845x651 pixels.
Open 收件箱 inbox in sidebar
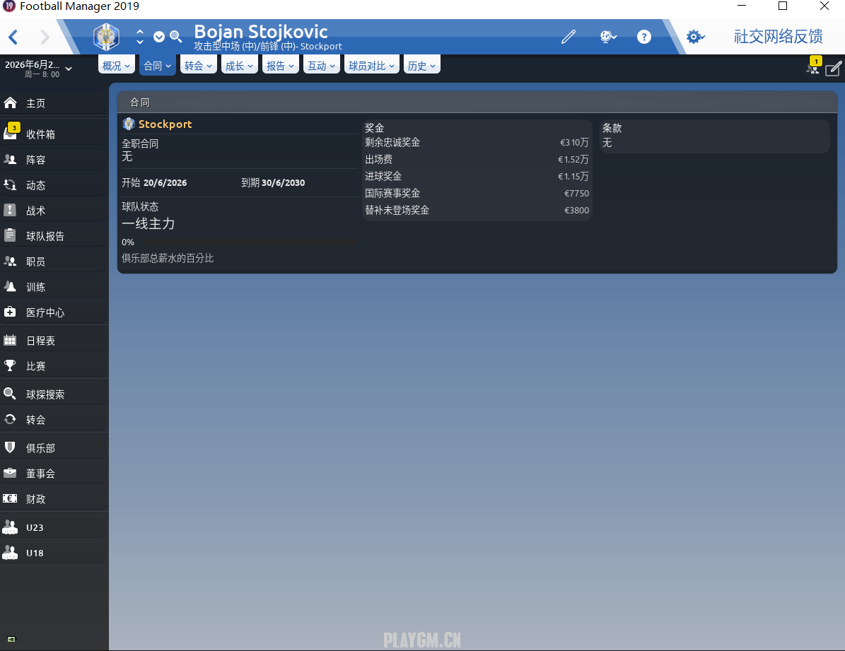(x=54, y=134)
